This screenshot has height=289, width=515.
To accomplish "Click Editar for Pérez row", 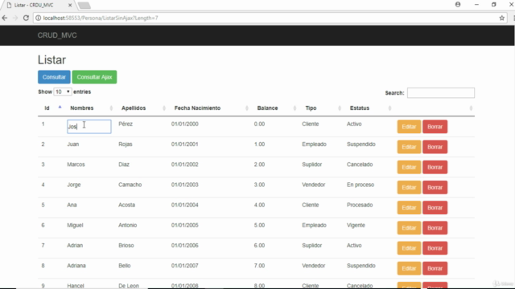I will [x=409, y=127].
